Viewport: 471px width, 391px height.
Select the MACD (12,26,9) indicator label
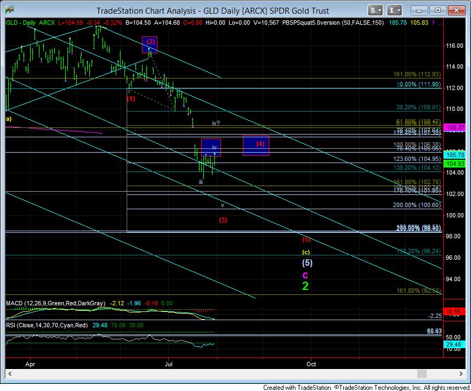[x=56, y=303]
